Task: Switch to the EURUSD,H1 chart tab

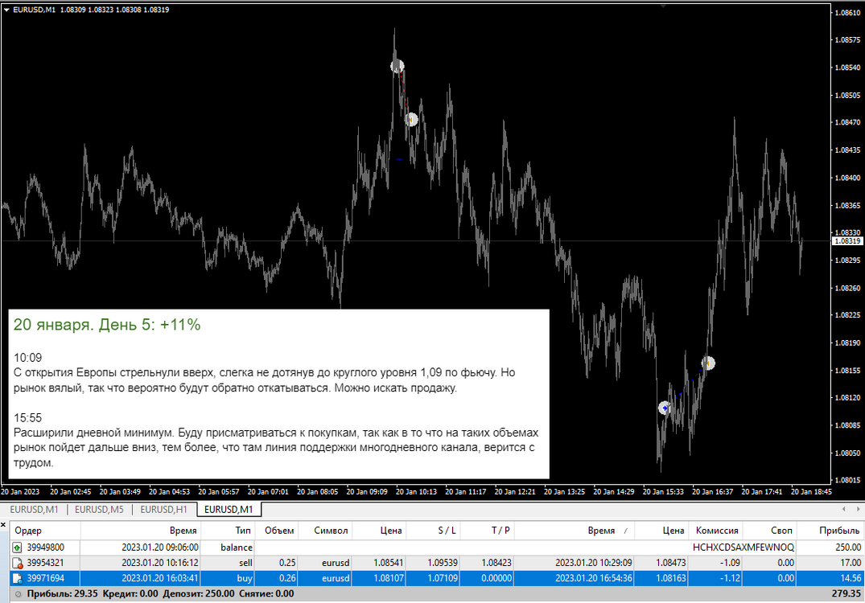Action: click(164, 509)
